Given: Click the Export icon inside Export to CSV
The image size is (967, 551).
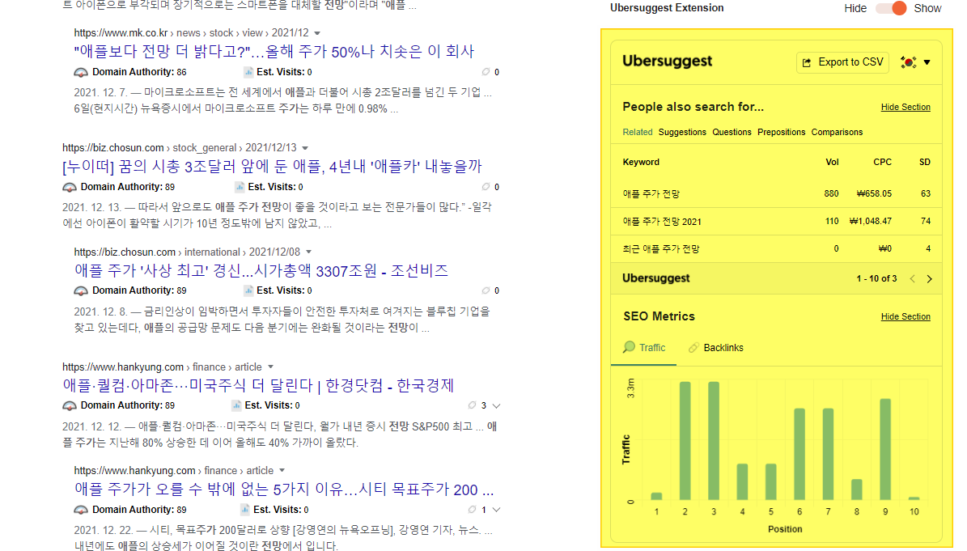Looking at the screenshot, I should (x=807, y=63).
